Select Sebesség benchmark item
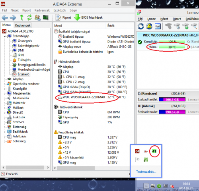The width and height of the screenshot is (199, 191). [x=19, y=141]
